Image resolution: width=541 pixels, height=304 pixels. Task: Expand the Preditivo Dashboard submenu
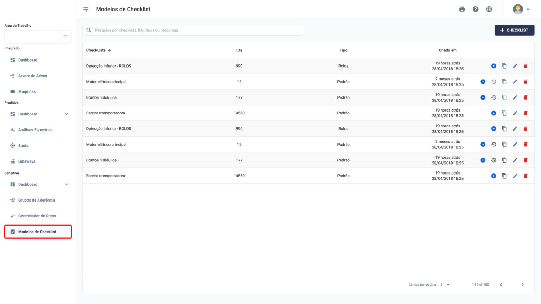[66, 114]
